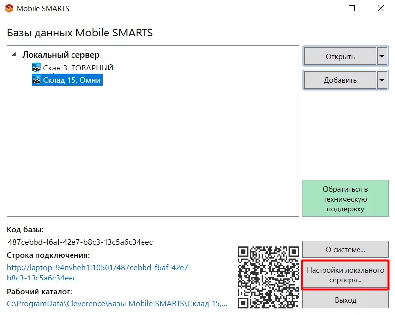Screen dimensions: 395x315
Task: Click the Mobile SMARTS logo in title bar
Action: point(9,8)
